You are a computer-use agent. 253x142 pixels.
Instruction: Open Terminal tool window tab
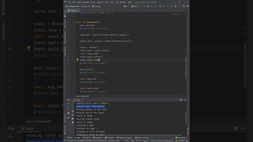pos(109,138)
